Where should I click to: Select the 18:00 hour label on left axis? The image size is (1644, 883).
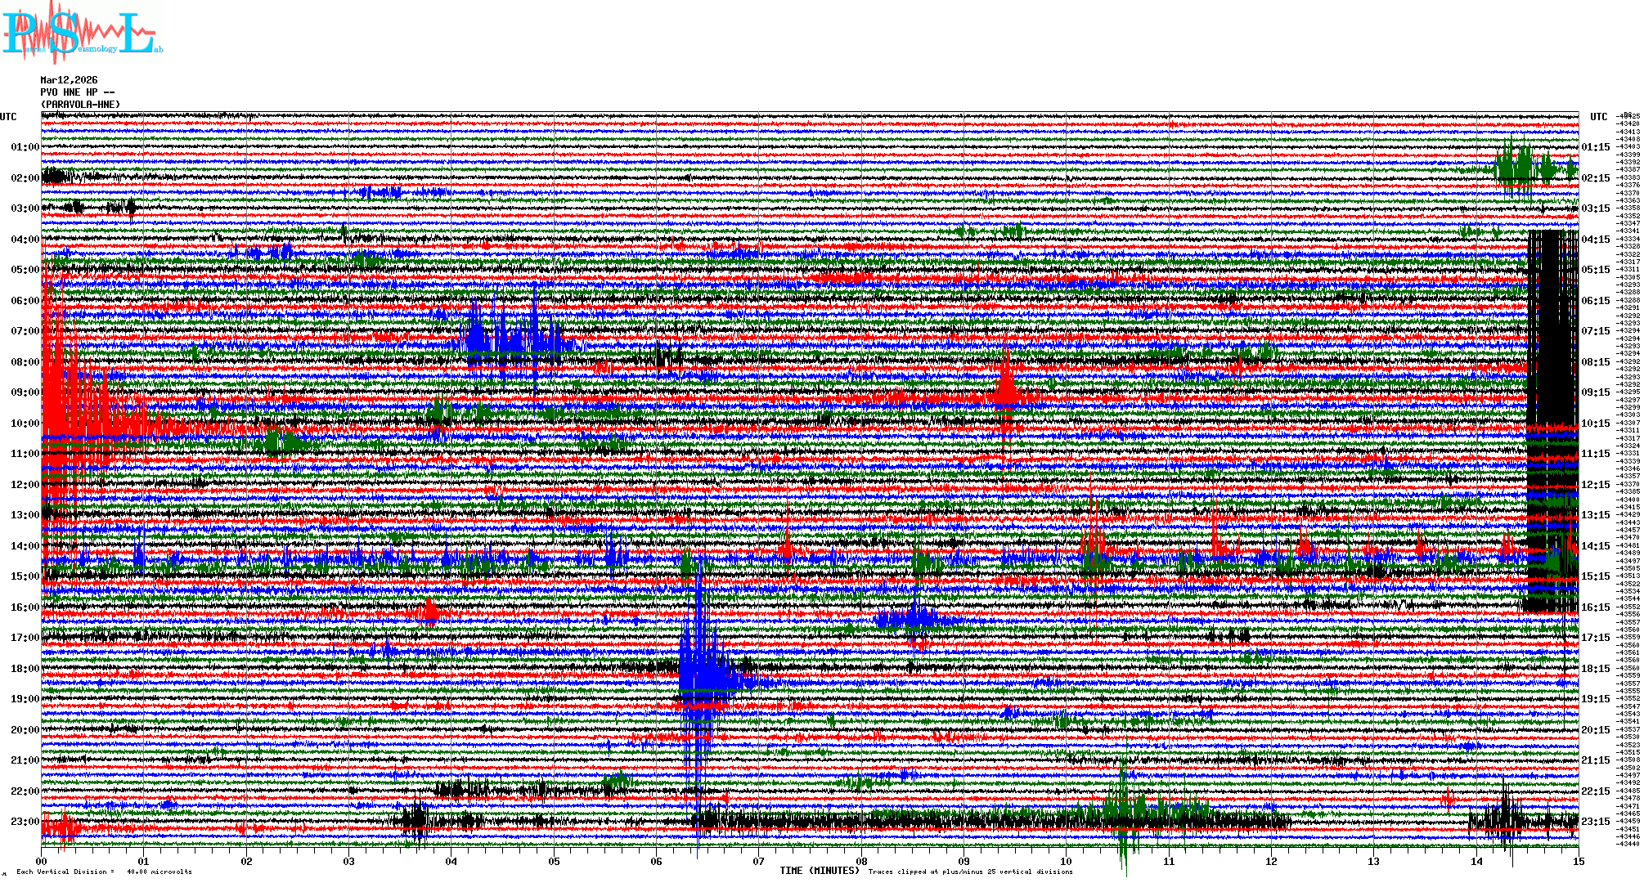click(25, 669)
